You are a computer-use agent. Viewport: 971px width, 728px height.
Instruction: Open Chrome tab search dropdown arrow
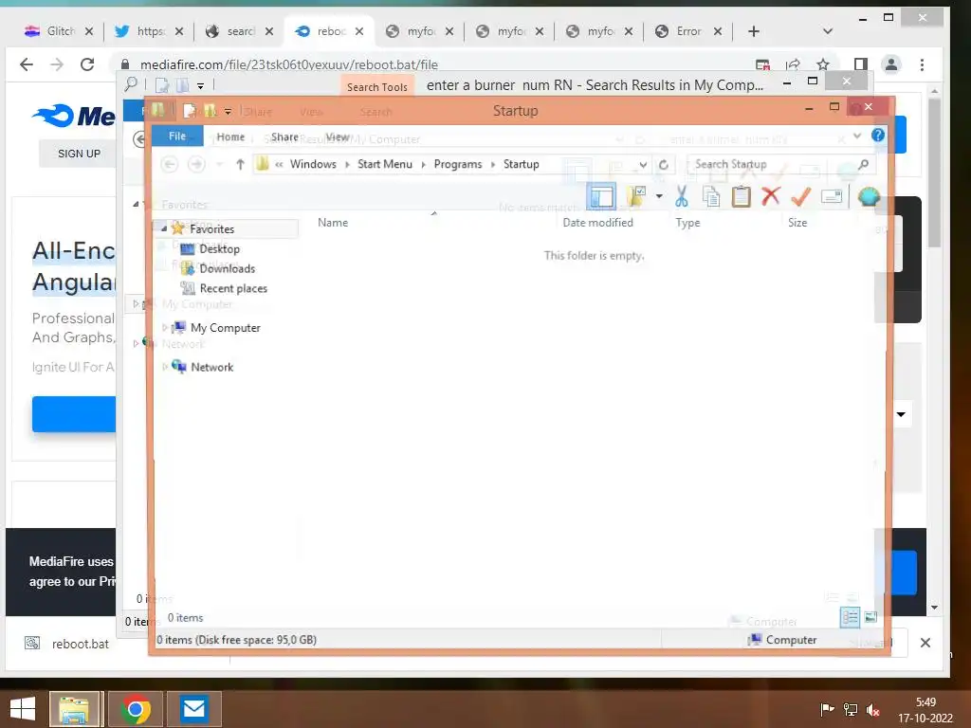[827, 31]
